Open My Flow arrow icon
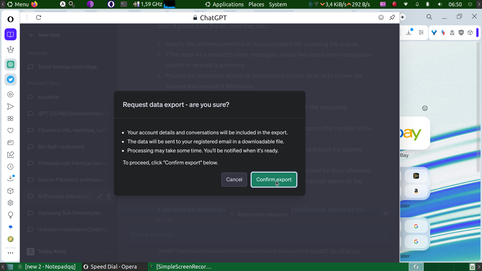This screenshot has width=482, height=271. click(11, 107)
